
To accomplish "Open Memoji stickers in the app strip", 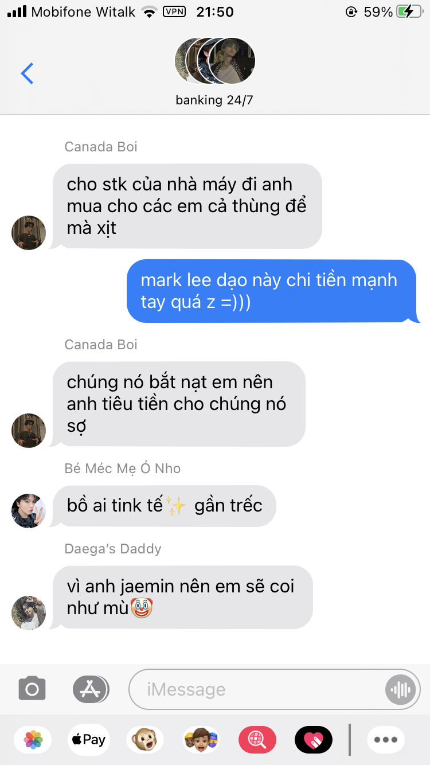I will click(201, 740).
